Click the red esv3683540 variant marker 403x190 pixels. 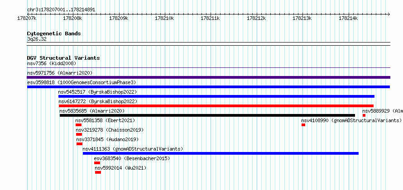click(x=97, y=163)
